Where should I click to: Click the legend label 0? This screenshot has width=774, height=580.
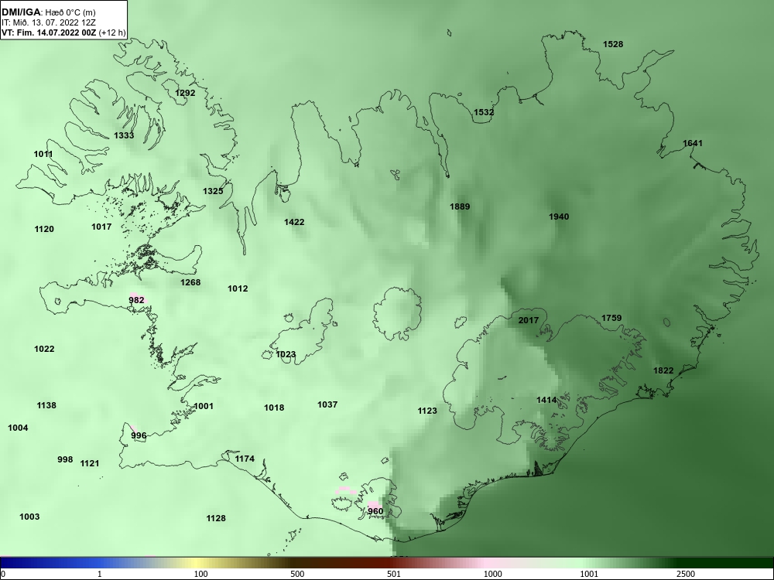tap(2, 574)
